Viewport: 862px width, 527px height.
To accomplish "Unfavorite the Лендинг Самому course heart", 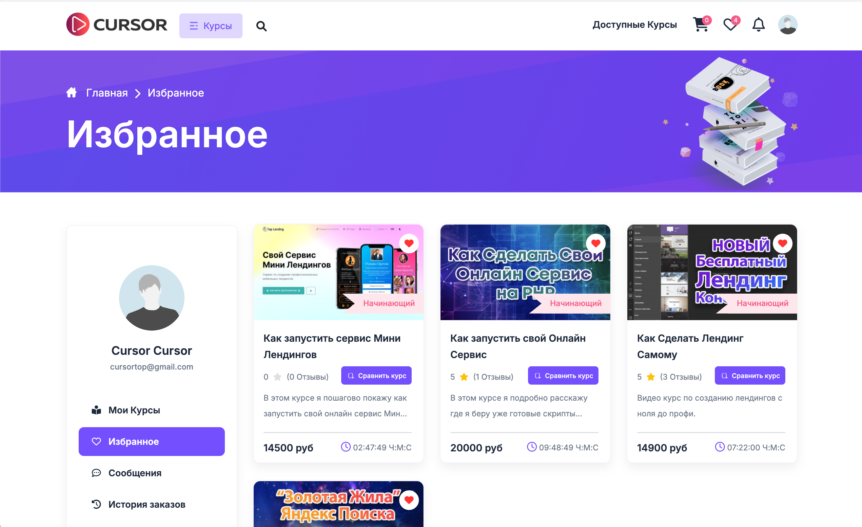I will [x=783, y=243].
